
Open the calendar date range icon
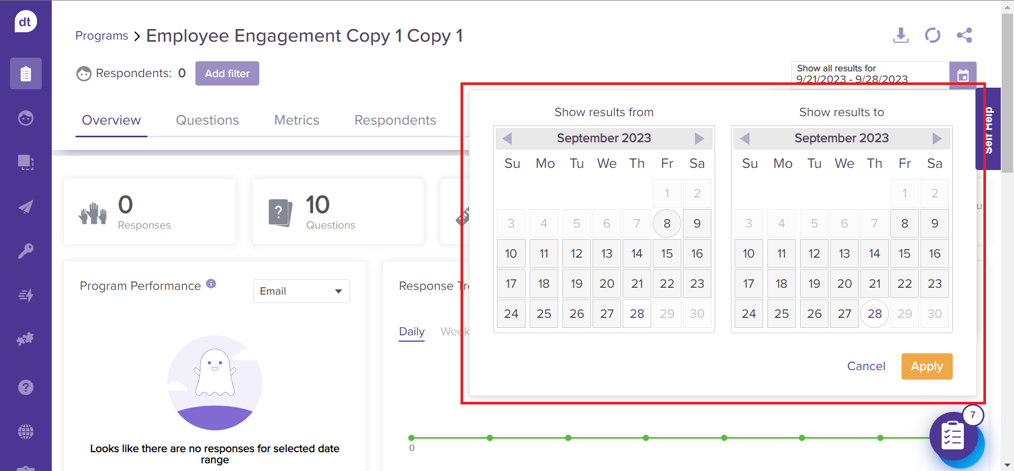pos(962,75)
